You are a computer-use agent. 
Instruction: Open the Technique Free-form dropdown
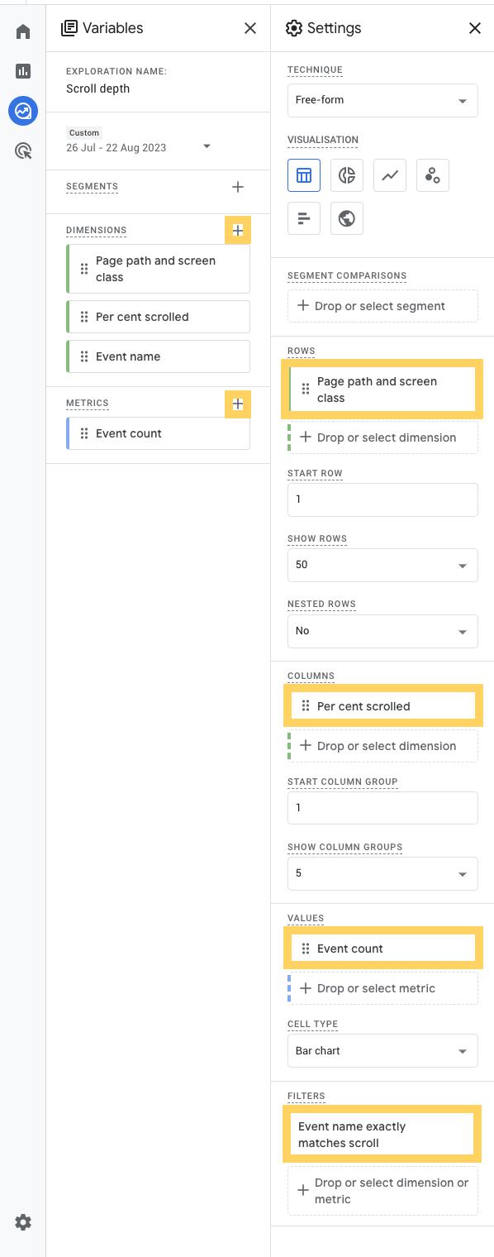point(382,100)
